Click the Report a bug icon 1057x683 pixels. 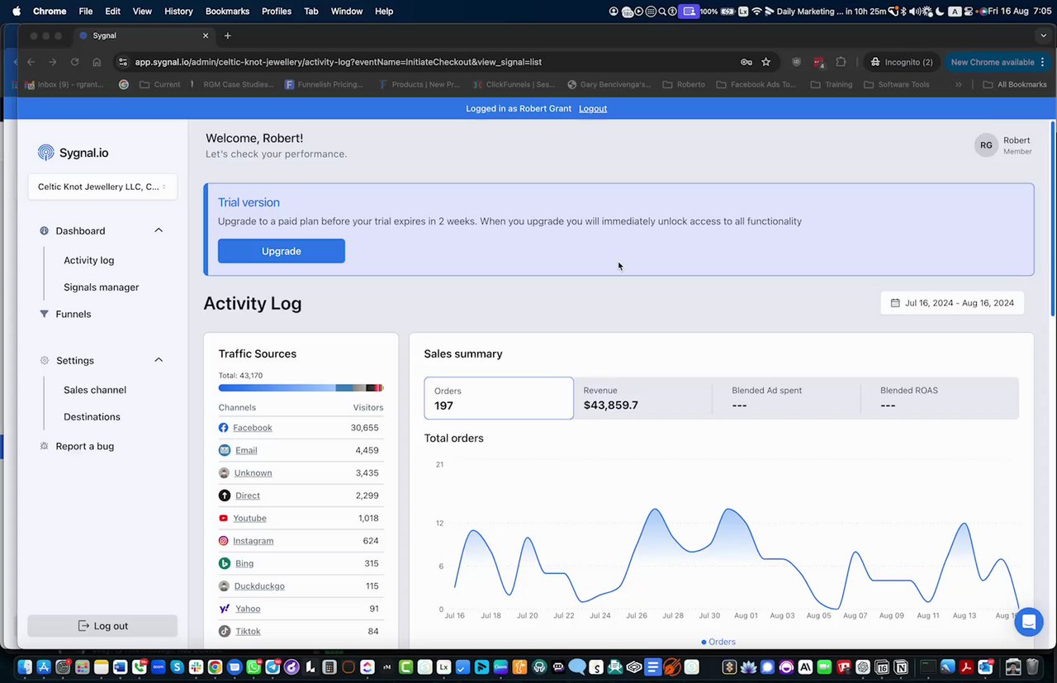click(x=44, y=446)
